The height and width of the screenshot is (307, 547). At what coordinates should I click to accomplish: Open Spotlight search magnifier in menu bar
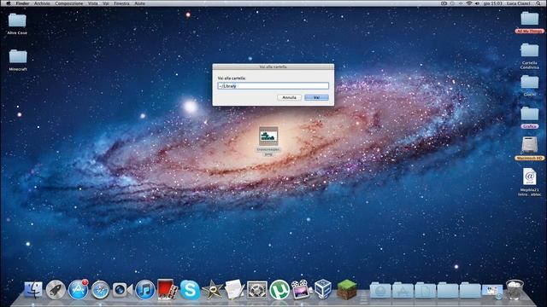[538, 3]
